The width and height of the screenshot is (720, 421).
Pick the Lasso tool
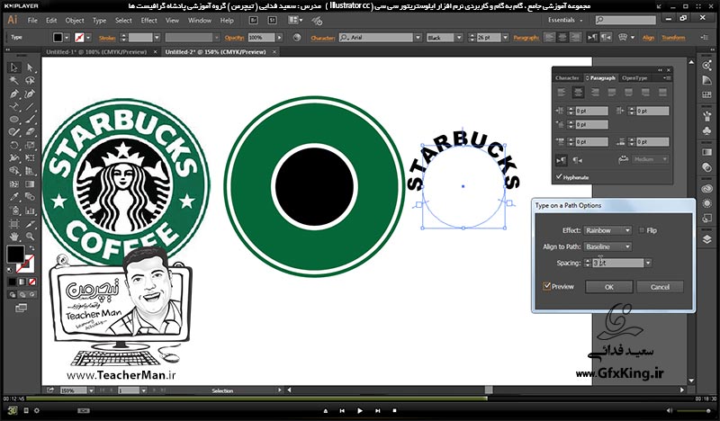30,81
